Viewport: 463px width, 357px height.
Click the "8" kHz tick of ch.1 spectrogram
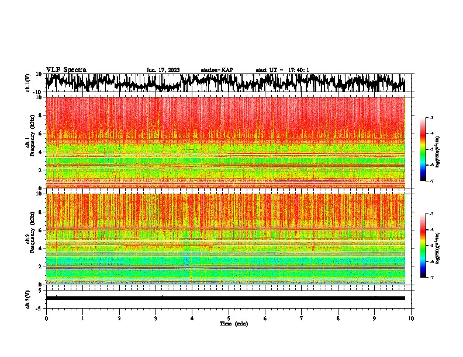click(40, 116)
